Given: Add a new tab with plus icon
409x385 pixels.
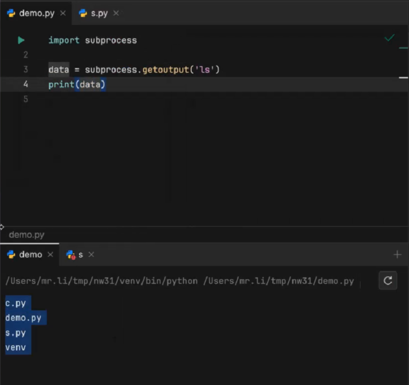Looking at the screenshot, I should click(397, 254).
